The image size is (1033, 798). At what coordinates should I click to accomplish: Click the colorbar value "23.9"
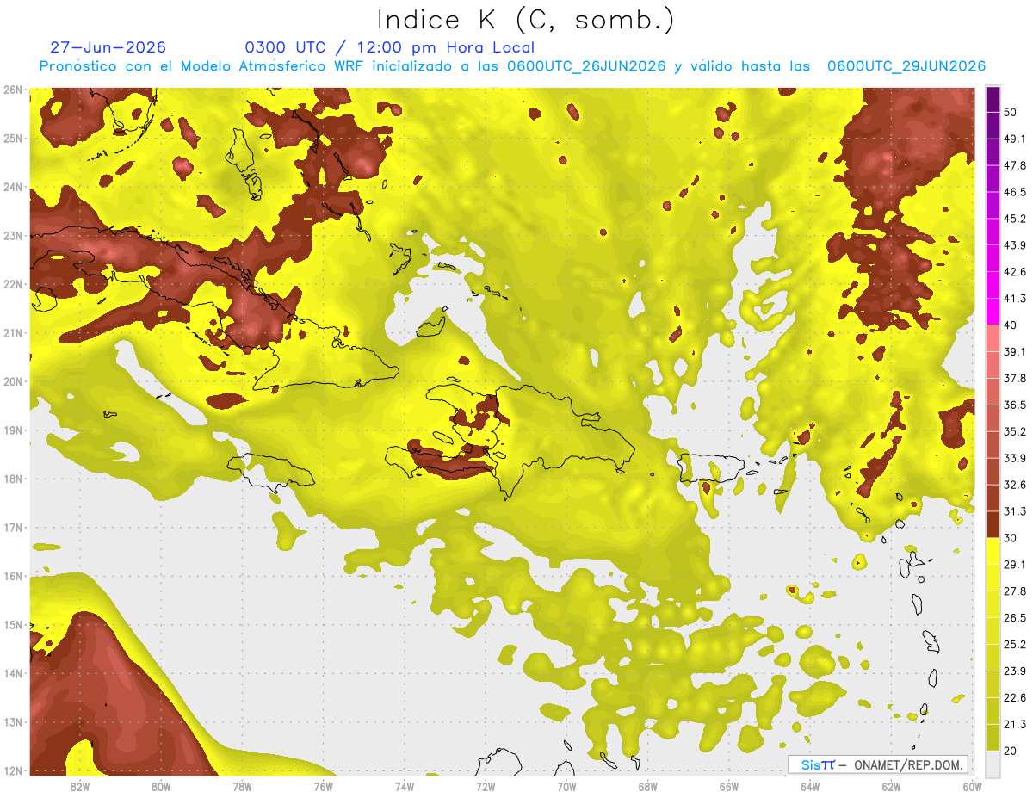point(1015,671)
